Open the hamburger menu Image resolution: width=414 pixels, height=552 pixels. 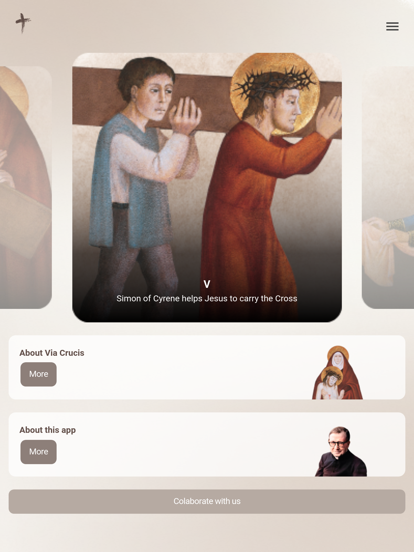[392, 26]
